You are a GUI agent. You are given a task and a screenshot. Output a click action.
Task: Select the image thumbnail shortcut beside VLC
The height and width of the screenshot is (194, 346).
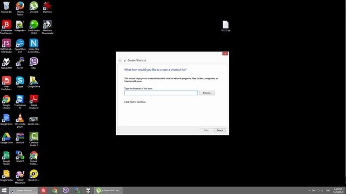pos(34,121)
